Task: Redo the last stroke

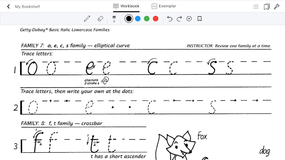Action: coord(179,19)
